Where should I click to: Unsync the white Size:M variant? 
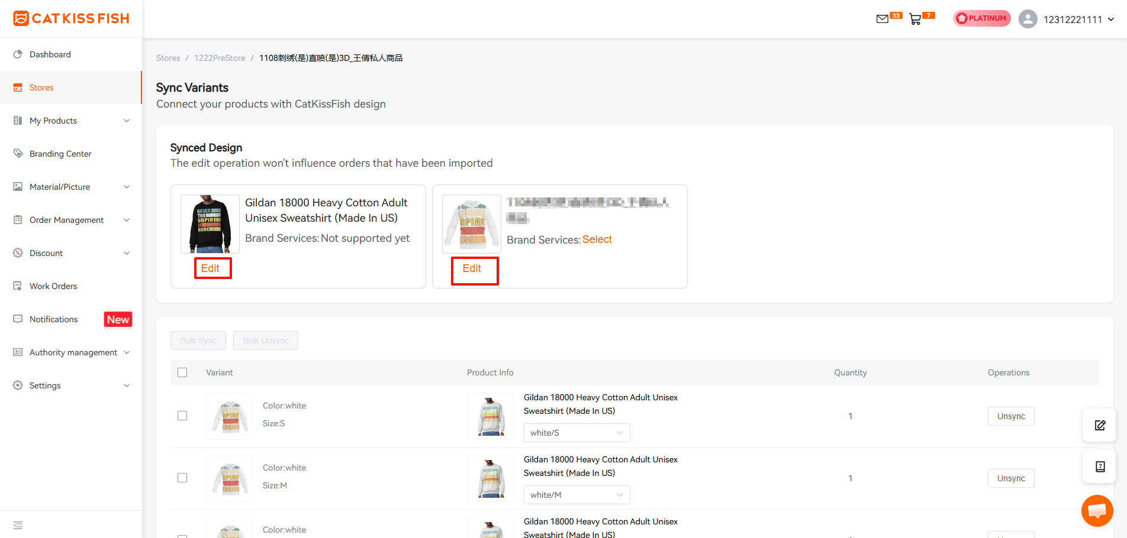1011,478
